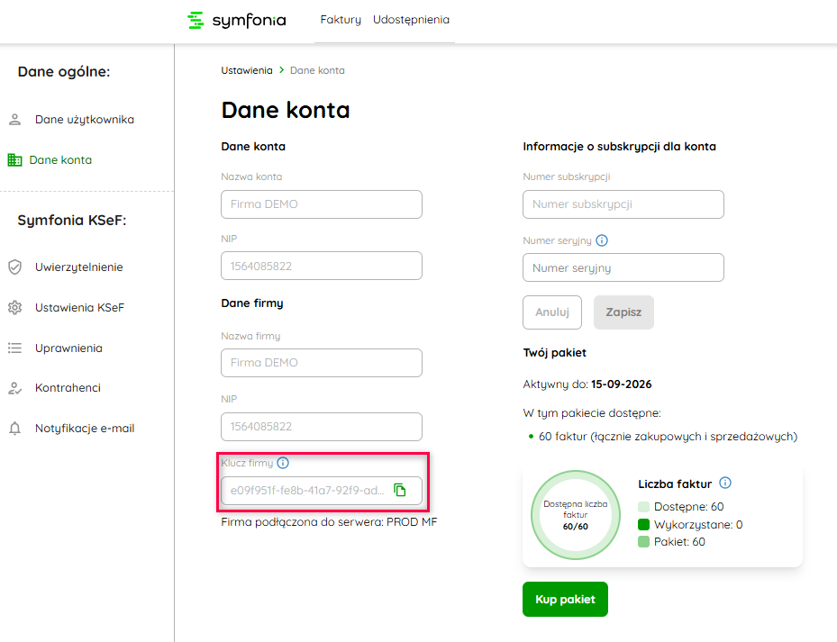This screenshot has width=837, height=642.
Task: Select Uprawnienia from the sidebar
Action: pos(68,348)
